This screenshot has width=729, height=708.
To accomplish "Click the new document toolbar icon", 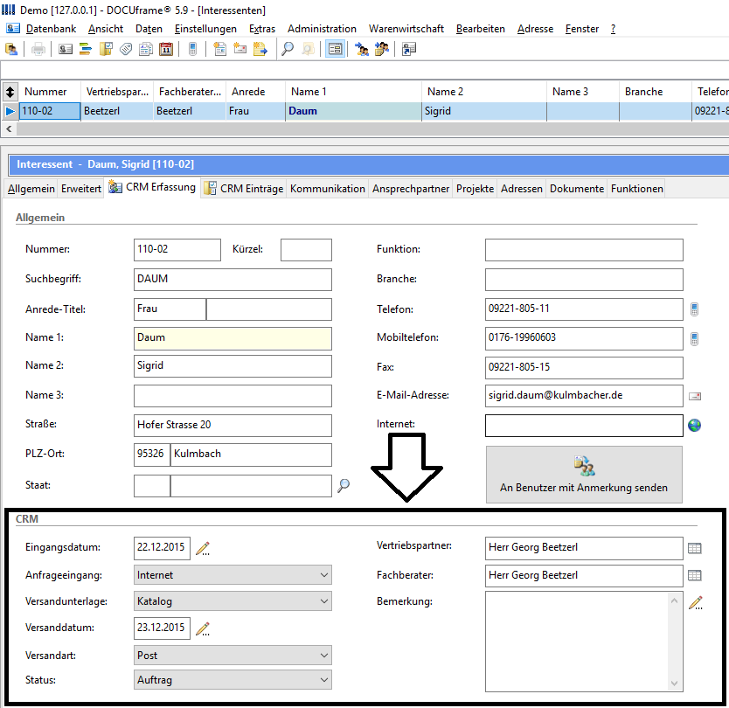I will click(x=220, y=49).
